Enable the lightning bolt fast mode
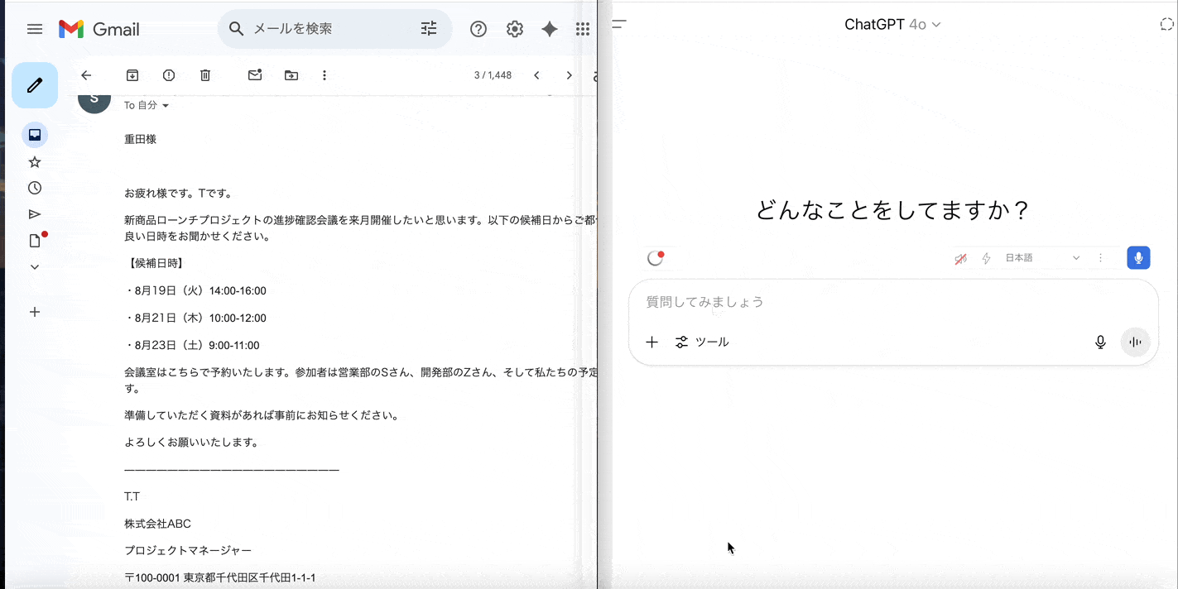The height and width of the screenshot is (589, 1178). tap(985, 257)
